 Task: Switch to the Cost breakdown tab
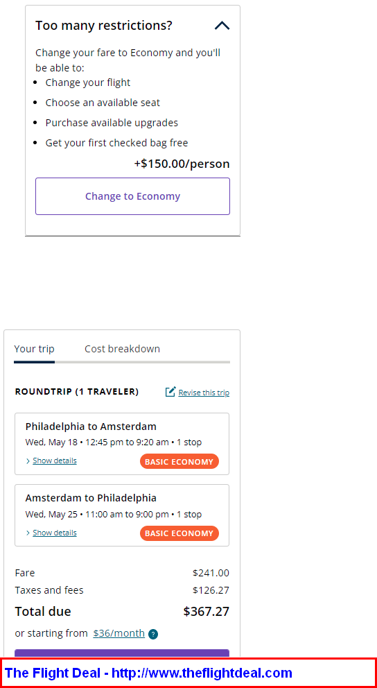122,349
